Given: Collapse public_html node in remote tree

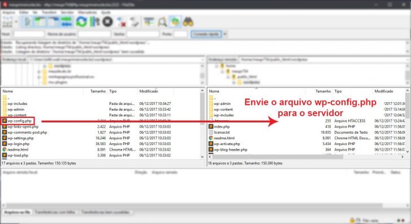Looking at the screenshot, I should pyautogui.click(x=228, y=77).
